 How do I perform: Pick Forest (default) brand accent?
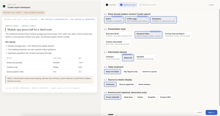pos(112,97)
